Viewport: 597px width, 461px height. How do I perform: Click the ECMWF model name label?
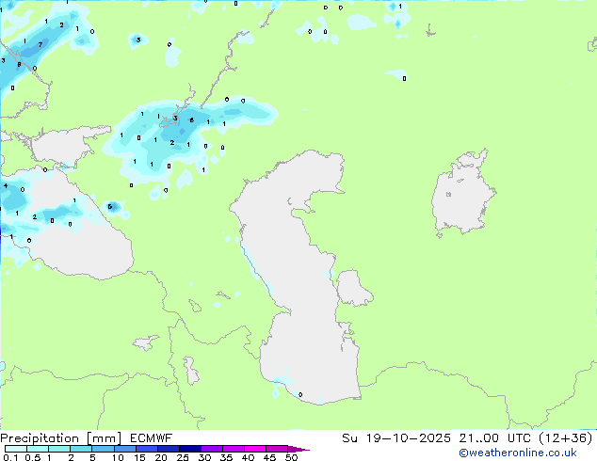click(x=152, y=438)
